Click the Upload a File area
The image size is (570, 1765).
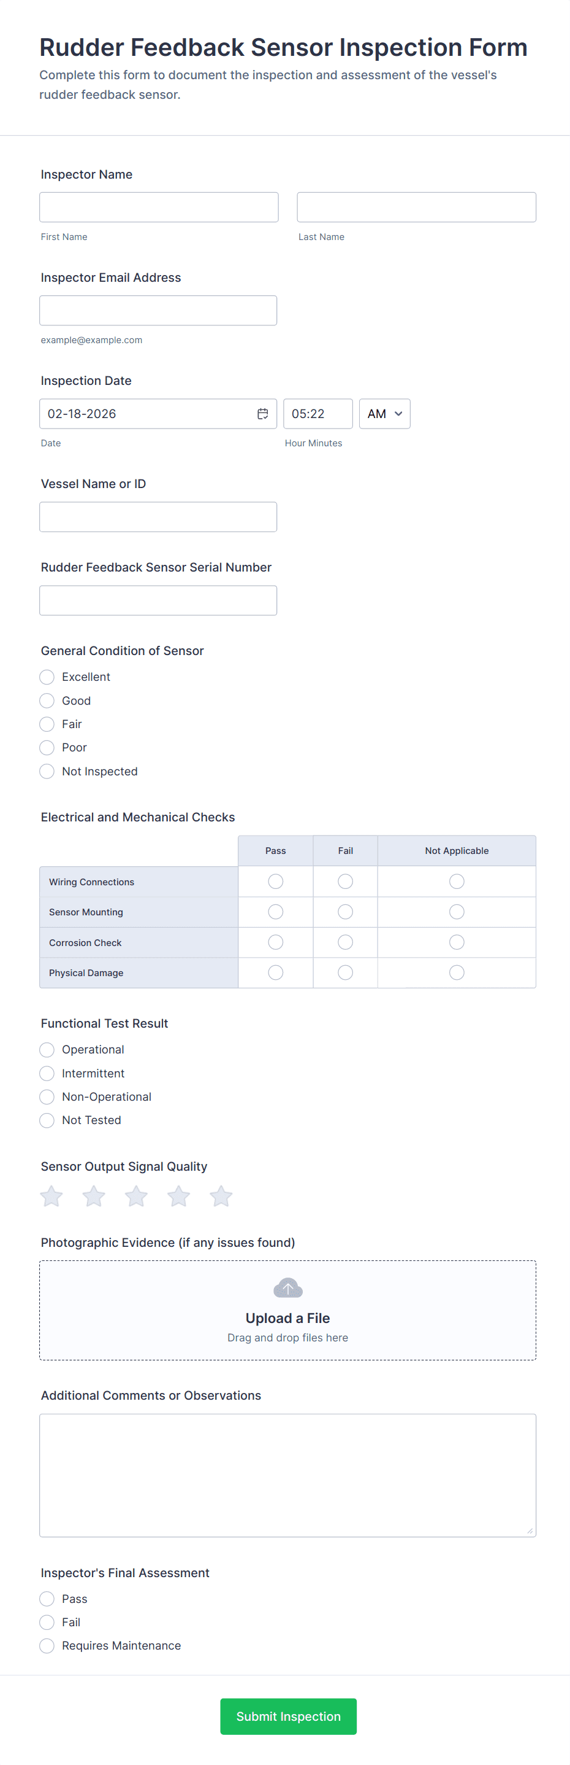pos(287,1318)
